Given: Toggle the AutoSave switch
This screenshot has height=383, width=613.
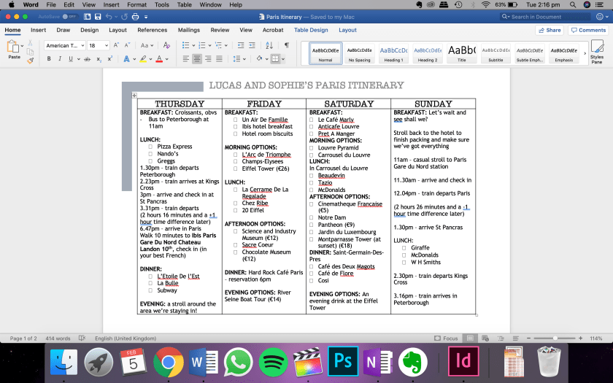Looking at the screenshot, I should 69,16.
